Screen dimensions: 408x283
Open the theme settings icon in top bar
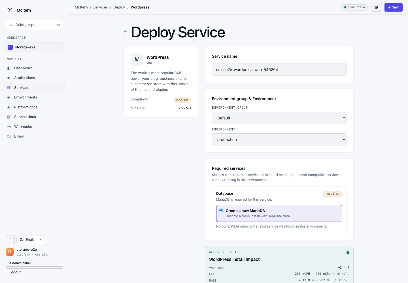(376, 7)
